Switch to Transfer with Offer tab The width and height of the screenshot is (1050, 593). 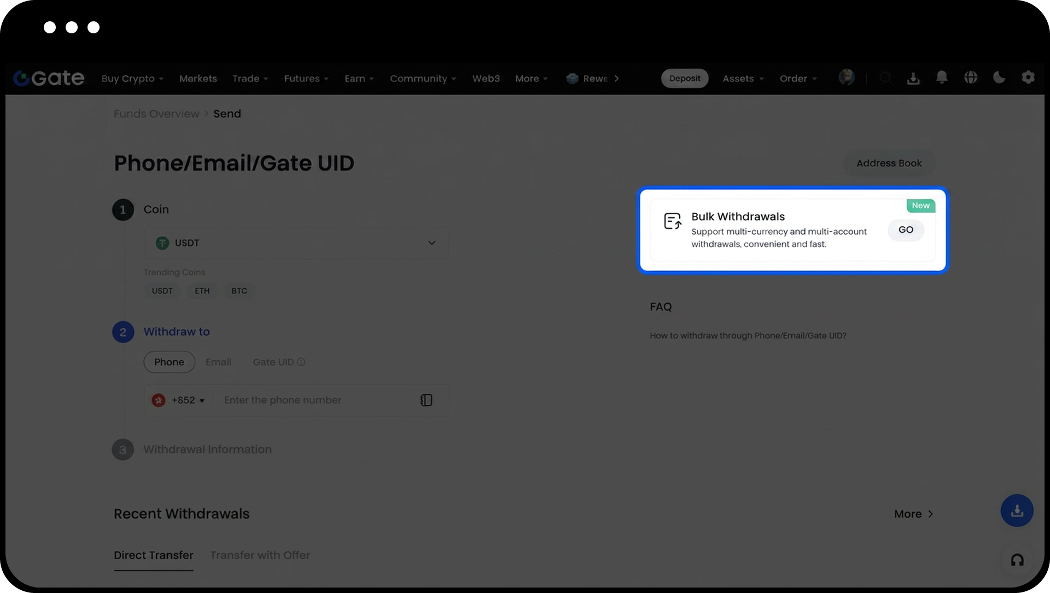[x=260, y=555]
